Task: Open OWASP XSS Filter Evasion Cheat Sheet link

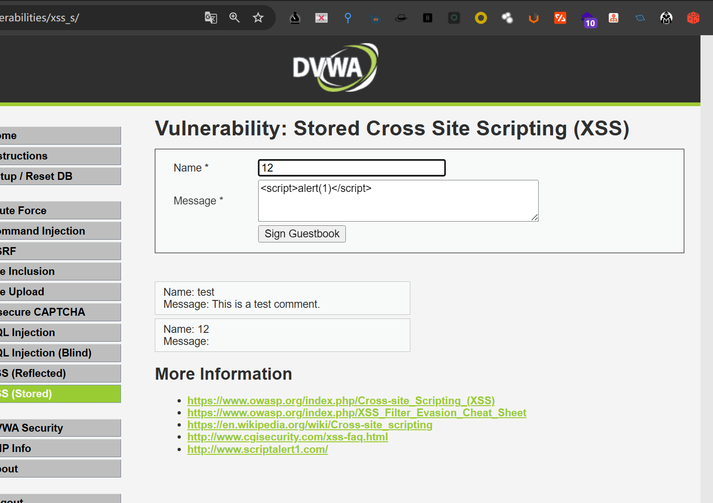Action: click(x=357, y=413)
